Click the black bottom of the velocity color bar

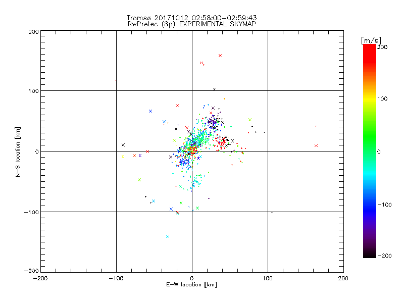point(370,254)
